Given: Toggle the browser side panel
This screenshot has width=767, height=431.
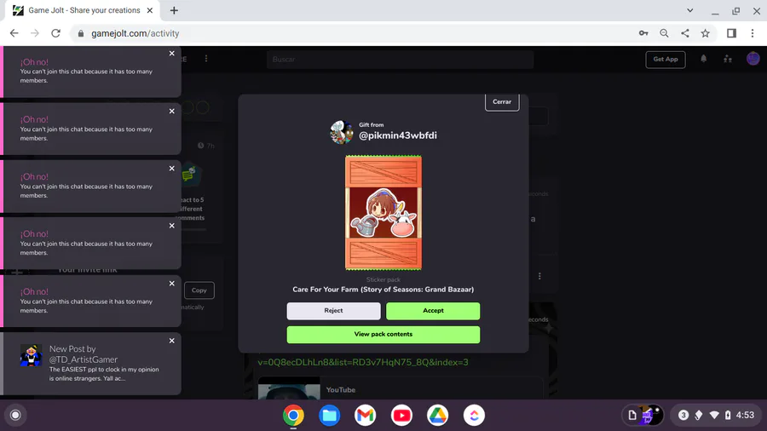Looking at the screenshot, I should point(731,33).
